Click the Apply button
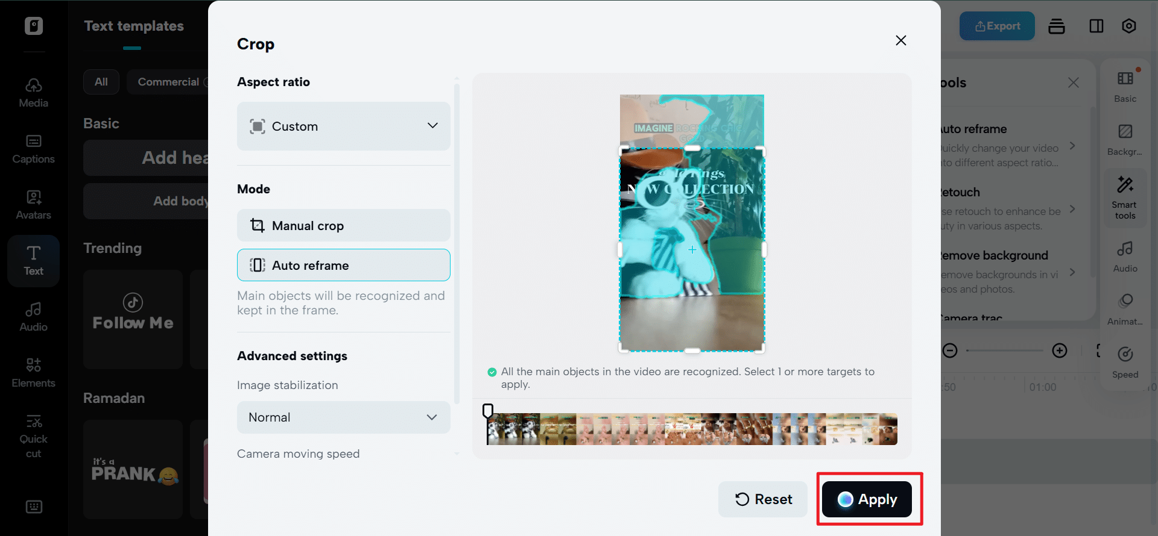Screen dimensions: 1158x536 pos(867,499)
